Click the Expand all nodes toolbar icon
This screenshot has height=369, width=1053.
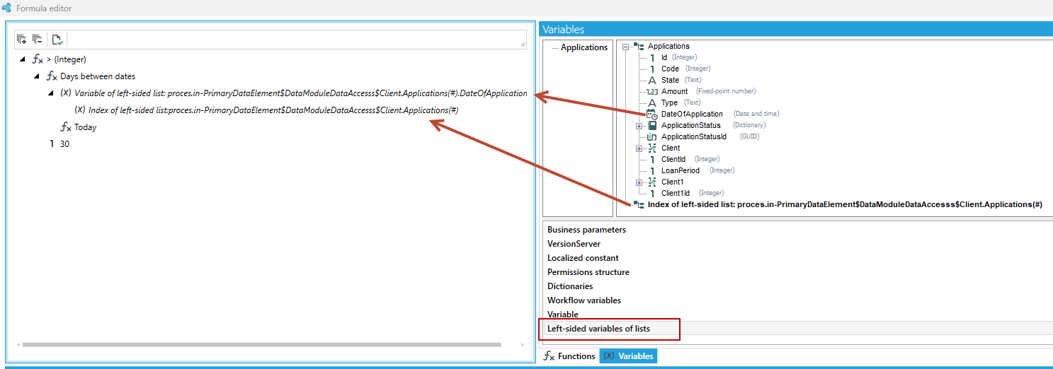coord(21,40)
